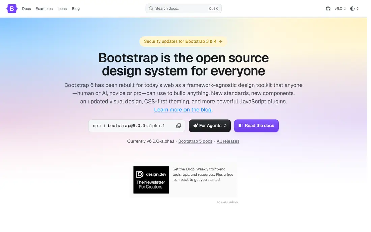The height and width of the screenshot is (232, 371).
Task: Open the Docs menu item
Action: [x=27, y=9]
